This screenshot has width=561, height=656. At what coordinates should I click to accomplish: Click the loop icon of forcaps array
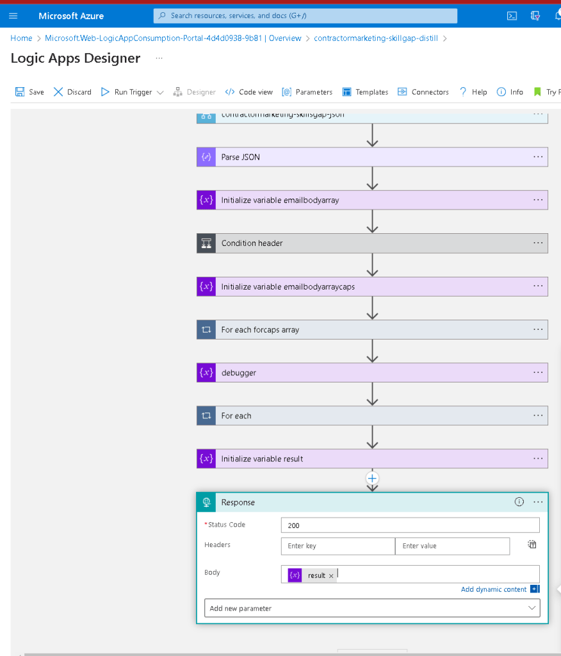206,330
